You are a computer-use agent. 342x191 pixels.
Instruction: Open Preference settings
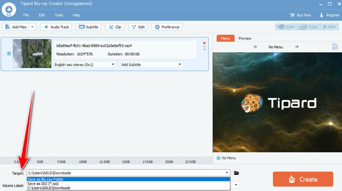pyautogui.click(x=167, y=27)
